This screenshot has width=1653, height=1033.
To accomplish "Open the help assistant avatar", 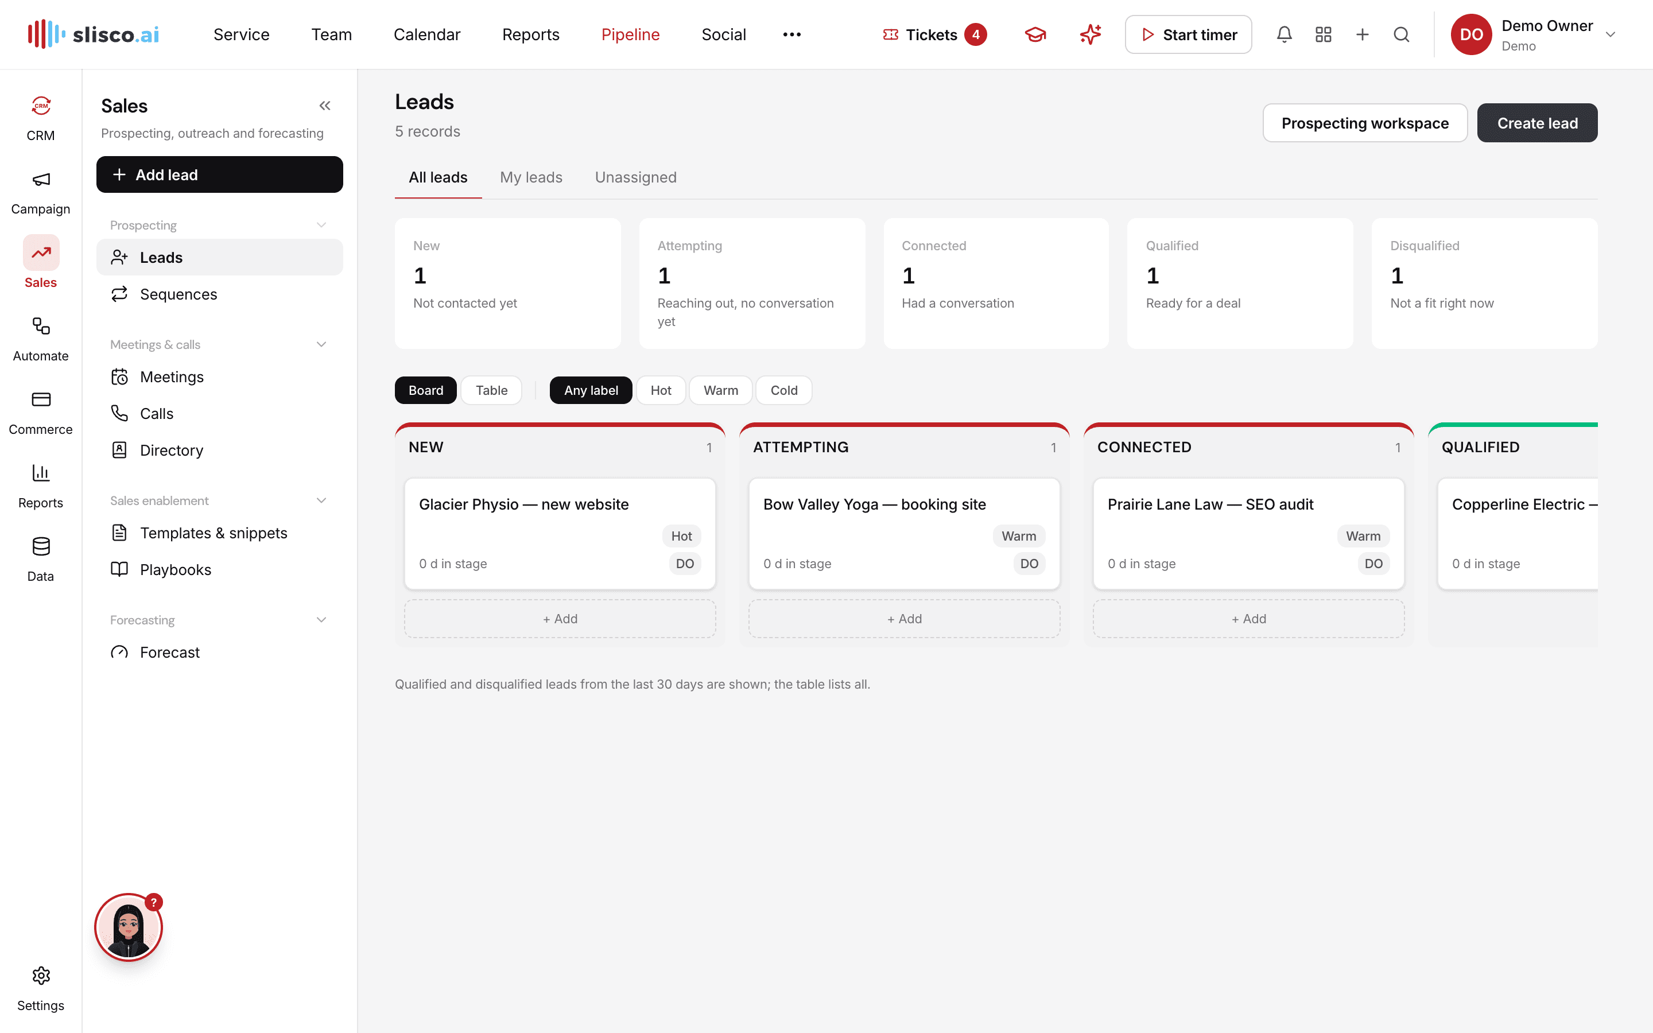I will [x=129, y=927].
